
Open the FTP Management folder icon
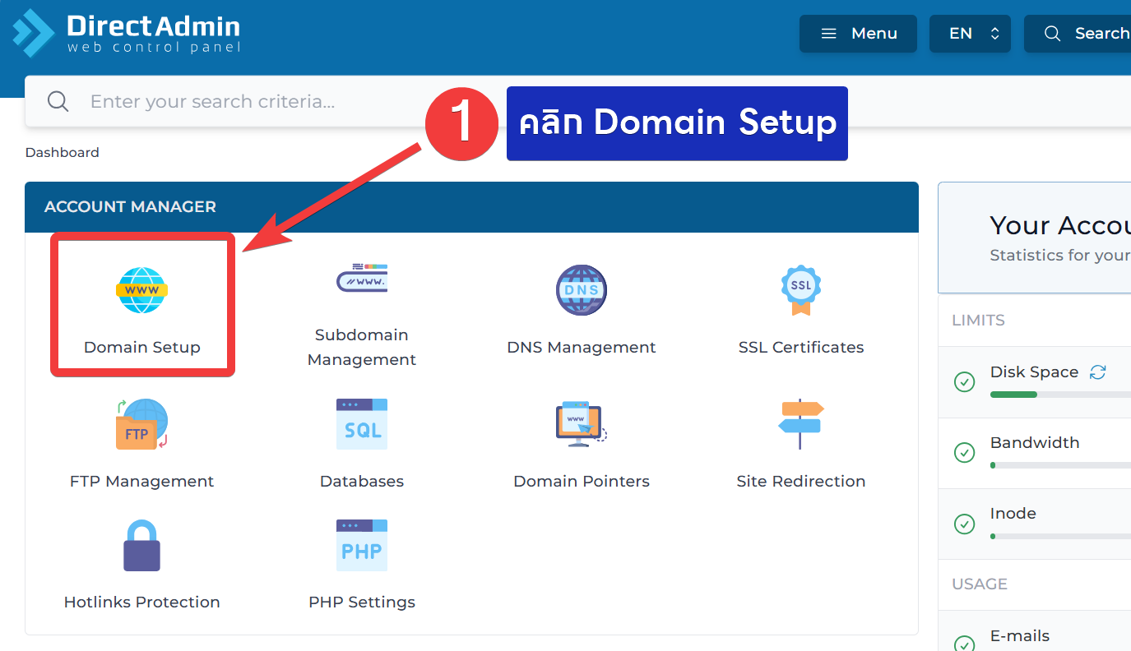[141, 424]
